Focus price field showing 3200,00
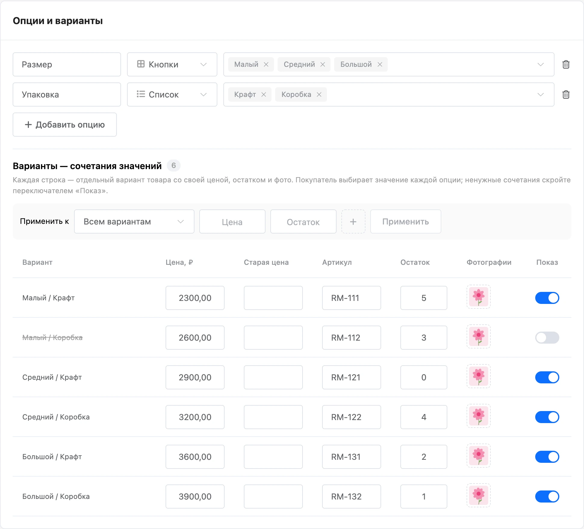The height and width of the screenshot is (529, 584). (x=195, y=417)
